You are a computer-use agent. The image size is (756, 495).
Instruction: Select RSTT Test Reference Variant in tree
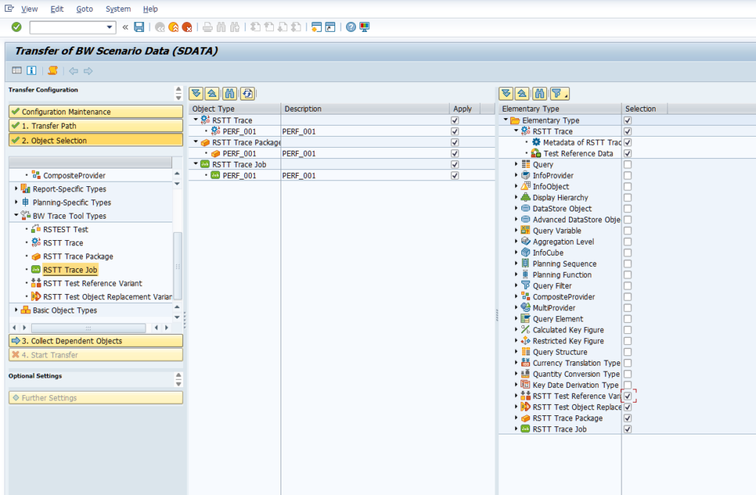pos(92,283)
